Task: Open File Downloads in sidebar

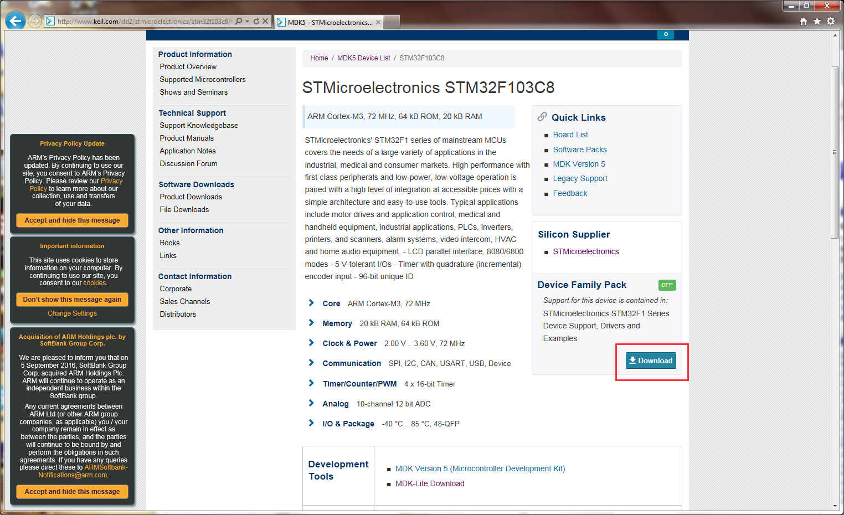Action: point(184,209)
